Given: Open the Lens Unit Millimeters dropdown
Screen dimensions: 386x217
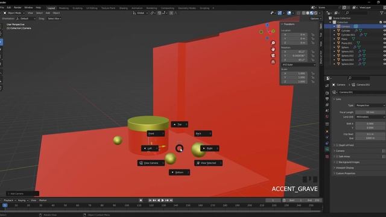Looking at the screenshot, I should (x=370, y=117).
